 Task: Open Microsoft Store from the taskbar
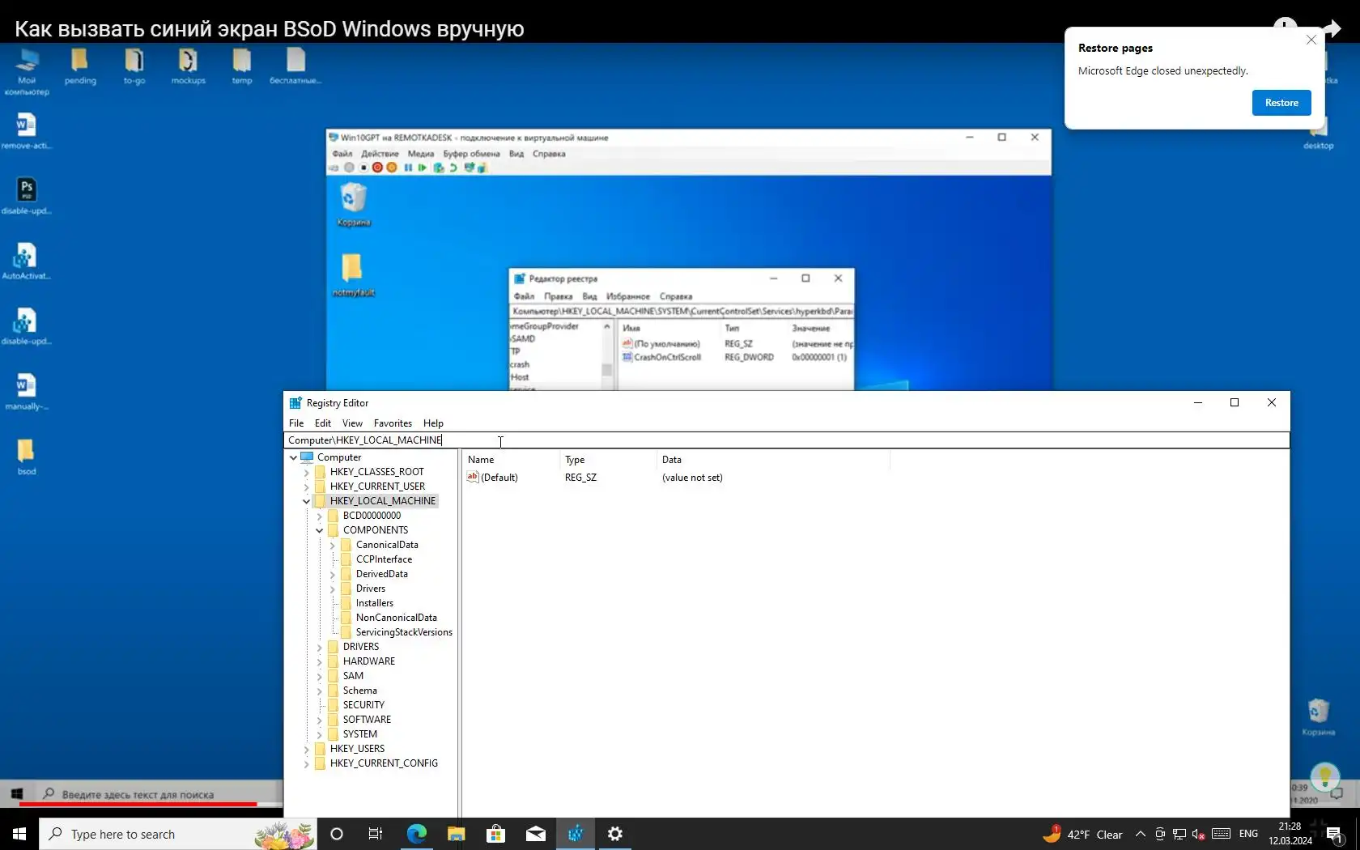tap(495, 834)
